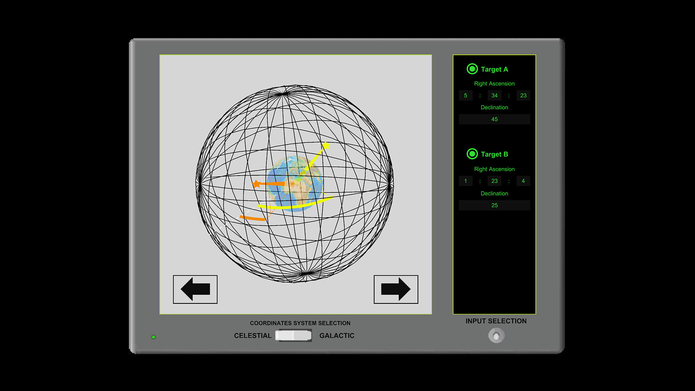Edit the Target B Declination field showing 25
The height and width of the screenshot is (391, 695).
pyautogui.click(x=494, y=205)
